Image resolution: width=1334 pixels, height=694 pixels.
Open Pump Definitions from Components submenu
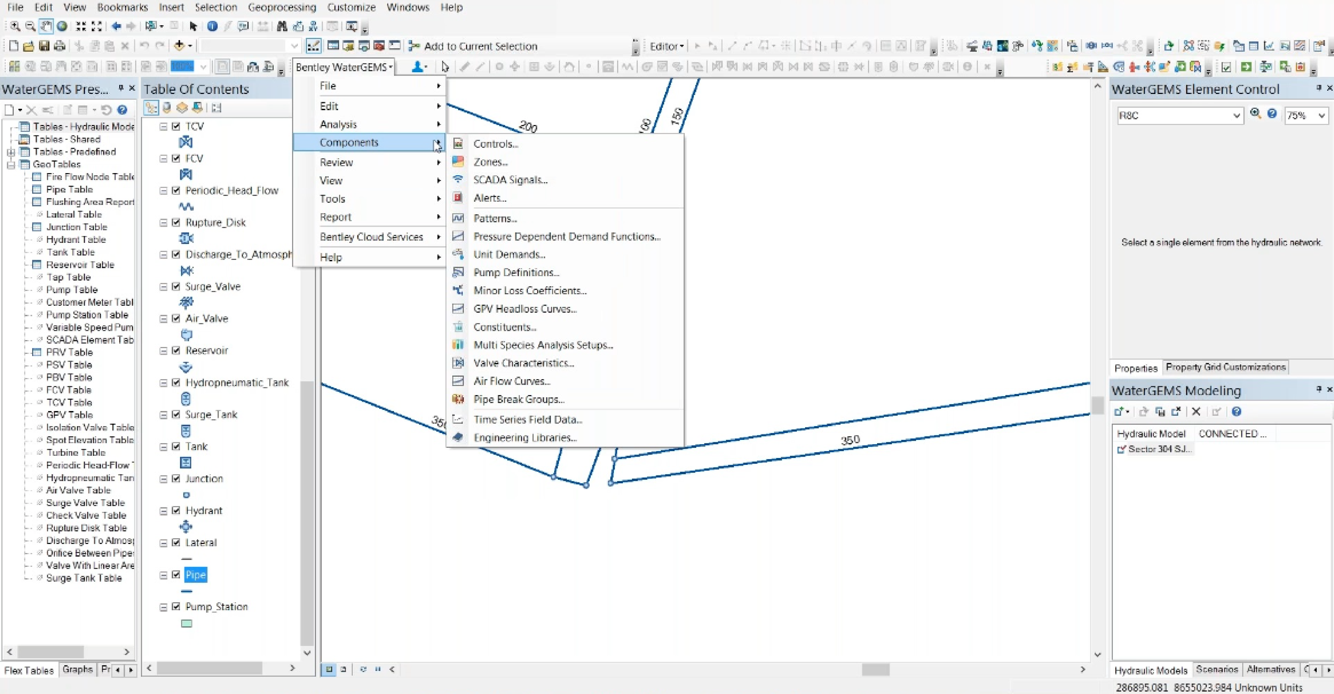(516, 273)
